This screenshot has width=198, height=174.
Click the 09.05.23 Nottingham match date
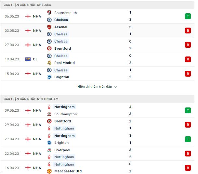(x=12, y=110)
